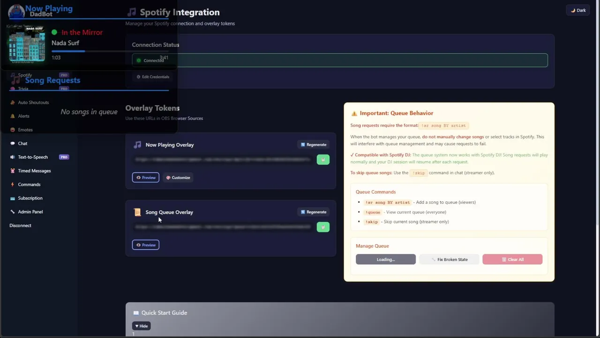
Task: Regenerate the Song Queue Overlay token
Action: point(314,212)
